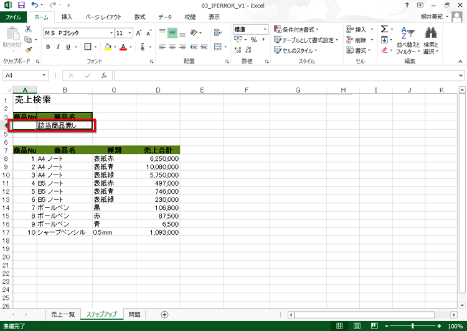The image size is (467, 331).
Task: Apply red font color A
Action: pos(123,47)
